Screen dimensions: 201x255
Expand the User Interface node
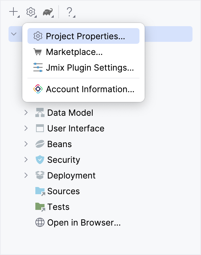26,128
